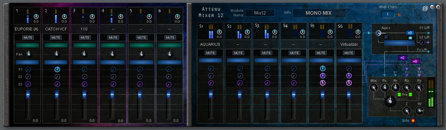Click the channel 1 gain knob
Image resolution: width=446 pixels, height=130 pixels.
(x=36, y=16)
